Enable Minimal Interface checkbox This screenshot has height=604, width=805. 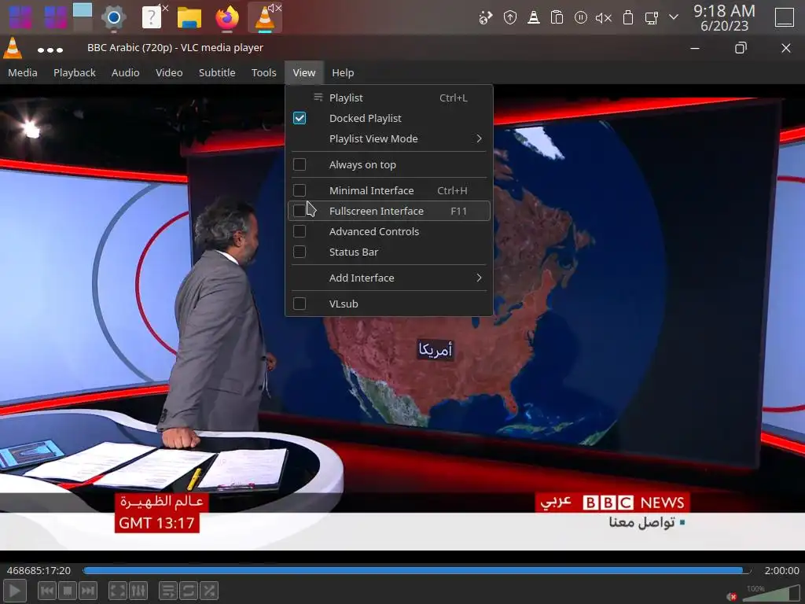(300, 190)
